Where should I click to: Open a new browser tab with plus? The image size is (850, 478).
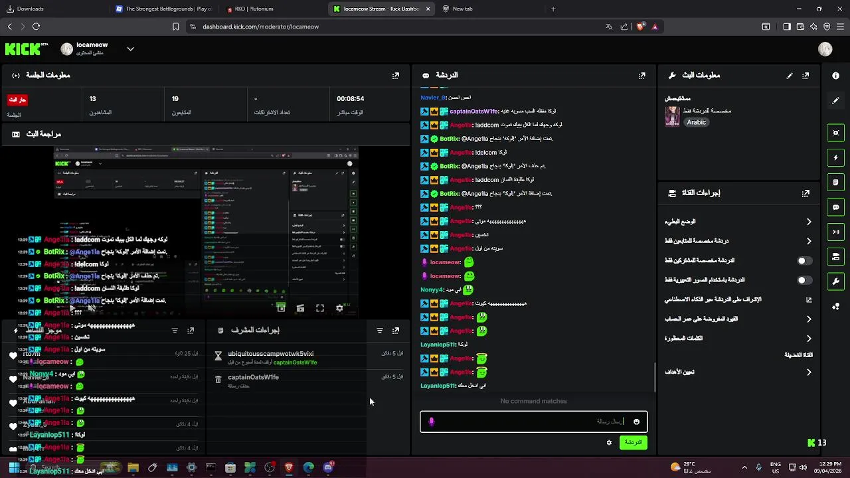(553, 9)
